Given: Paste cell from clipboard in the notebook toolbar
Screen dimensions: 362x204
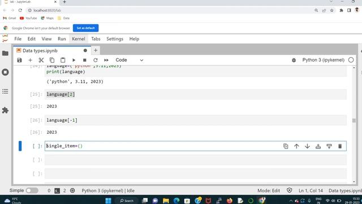Looking at the screenshot, I should [x=63, y=60].
